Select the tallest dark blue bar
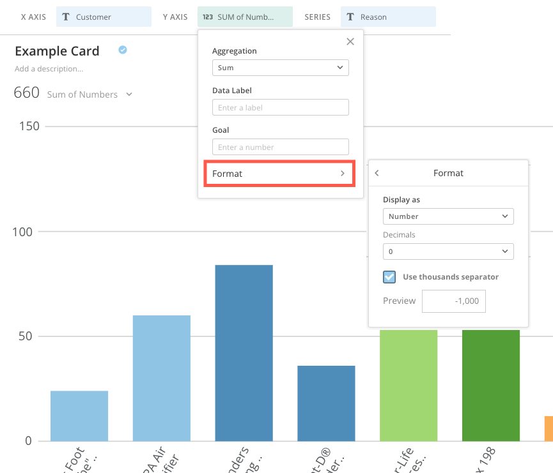Viewport: 553px width, 473px height. 244,351
